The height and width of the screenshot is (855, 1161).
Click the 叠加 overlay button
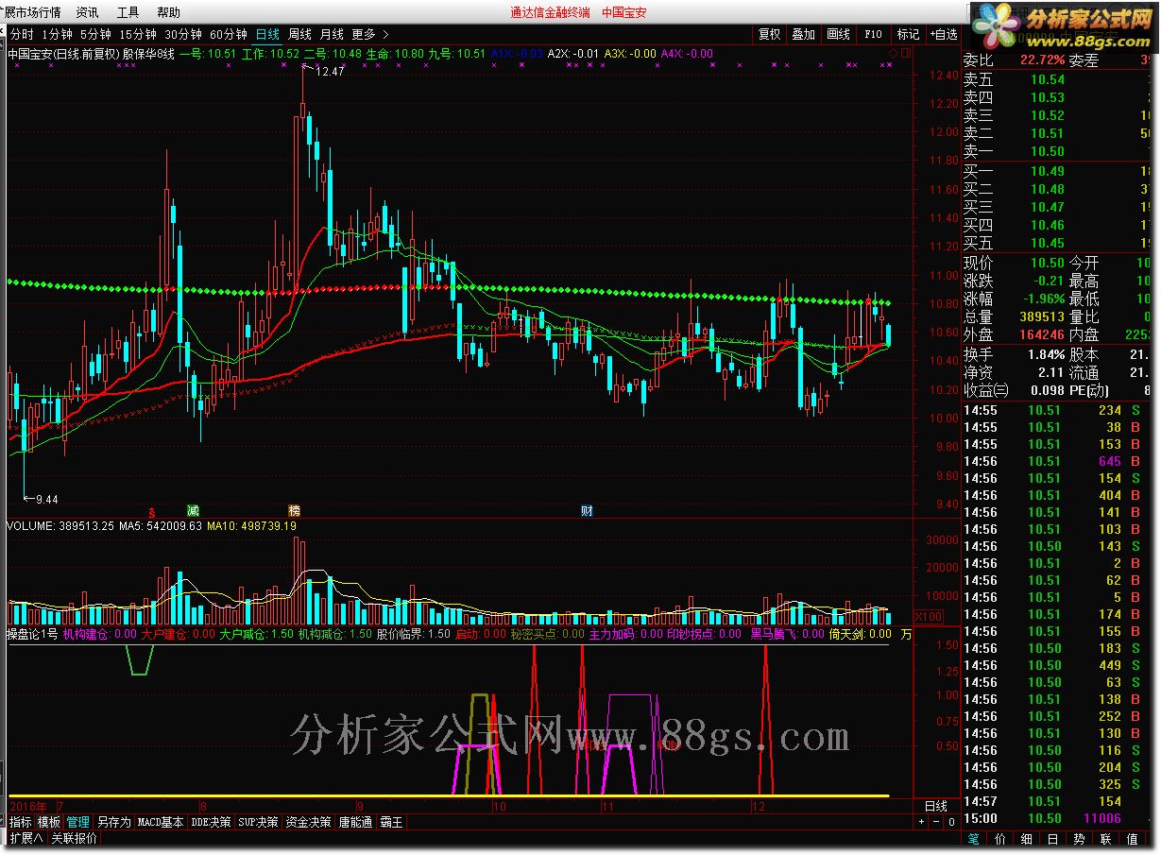point(803,34)
